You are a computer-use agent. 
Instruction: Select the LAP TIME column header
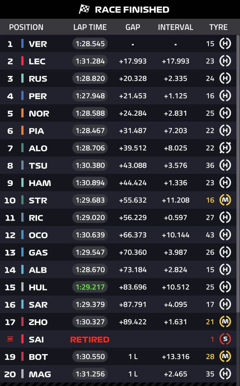[x=90, y=27]
